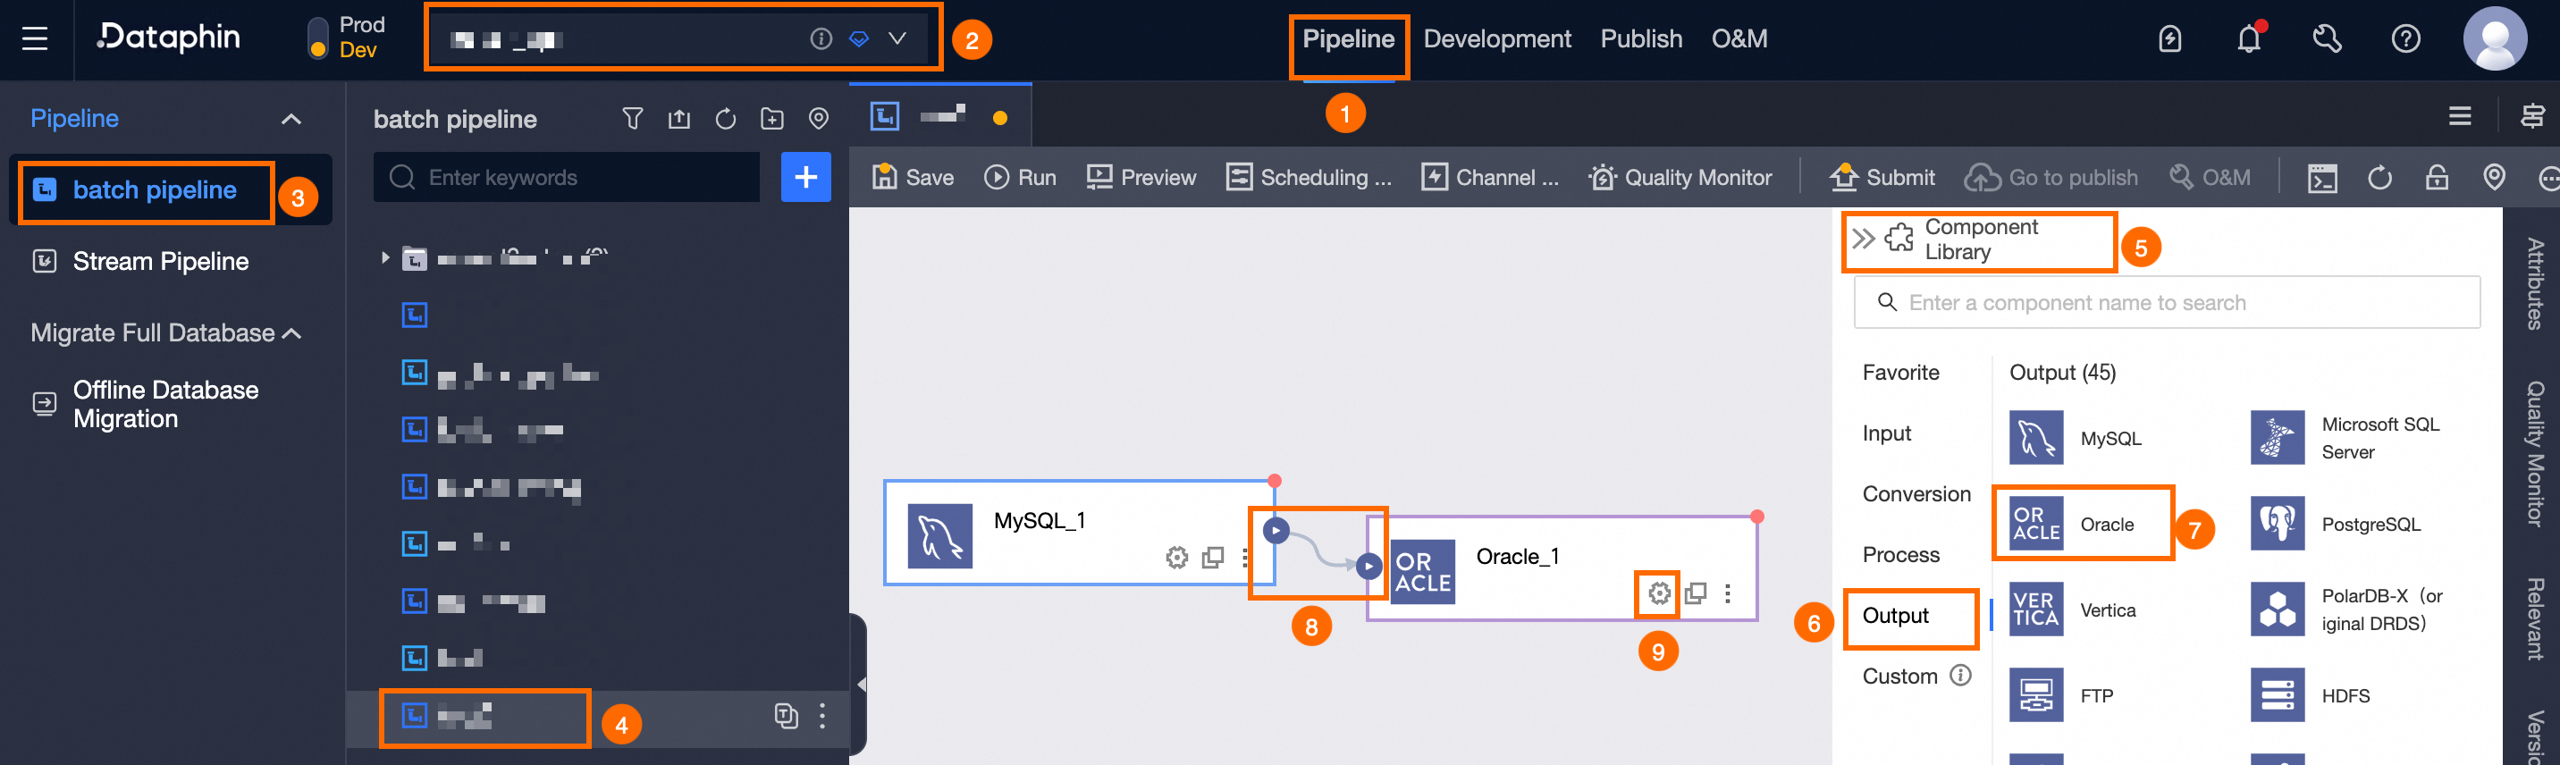Click the refresh icon in canvas toolbar

[x=2380, y=178]
